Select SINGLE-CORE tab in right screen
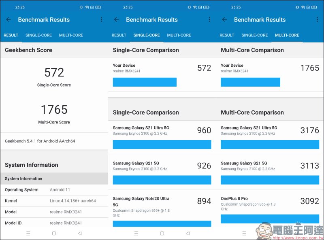 point(255,35)
